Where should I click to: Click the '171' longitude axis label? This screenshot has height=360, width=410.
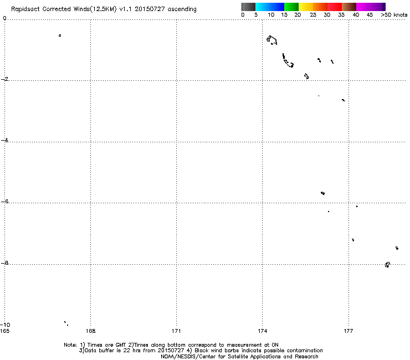pyautogui.click(x=176, y=331)
